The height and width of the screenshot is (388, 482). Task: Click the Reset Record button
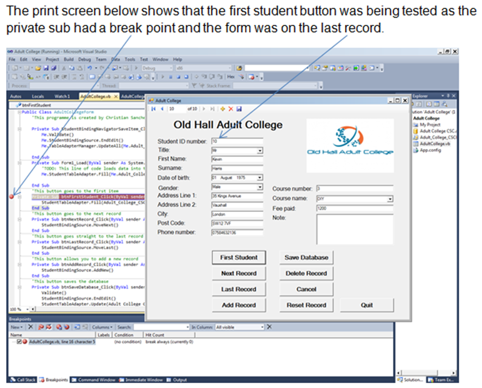[x=306, y=306]
